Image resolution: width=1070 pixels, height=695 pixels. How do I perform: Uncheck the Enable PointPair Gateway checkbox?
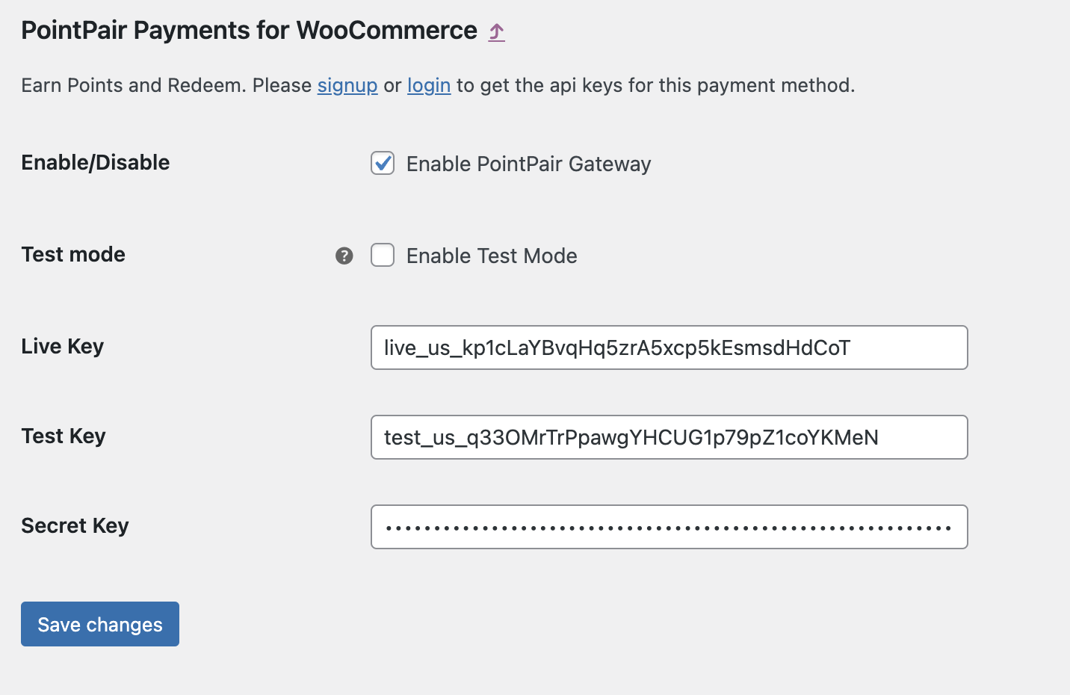click(x=383, y=163)
